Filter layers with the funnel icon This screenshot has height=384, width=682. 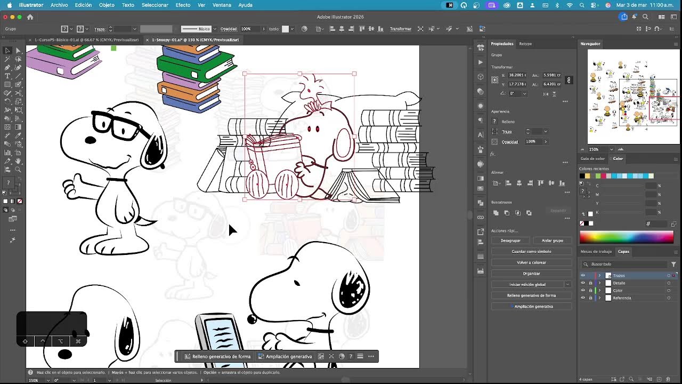click(674, 264)
